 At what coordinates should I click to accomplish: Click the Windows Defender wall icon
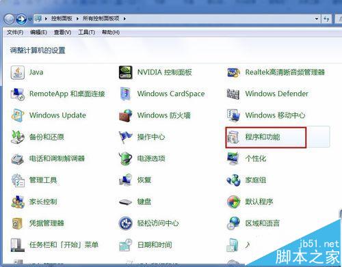233,94
